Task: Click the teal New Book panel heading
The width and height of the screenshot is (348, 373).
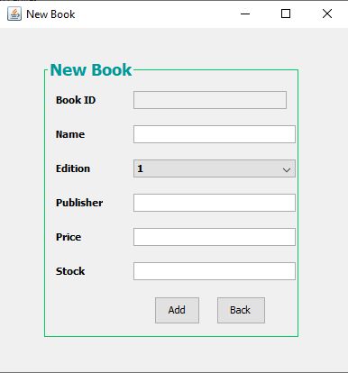Action: [91, 70]
